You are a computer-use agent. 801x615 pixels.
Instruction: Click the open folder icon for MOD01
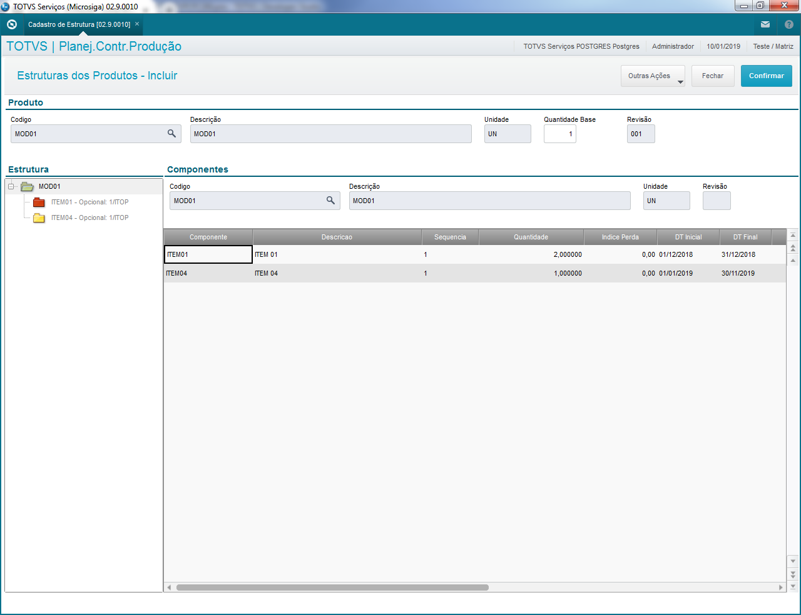27,186
